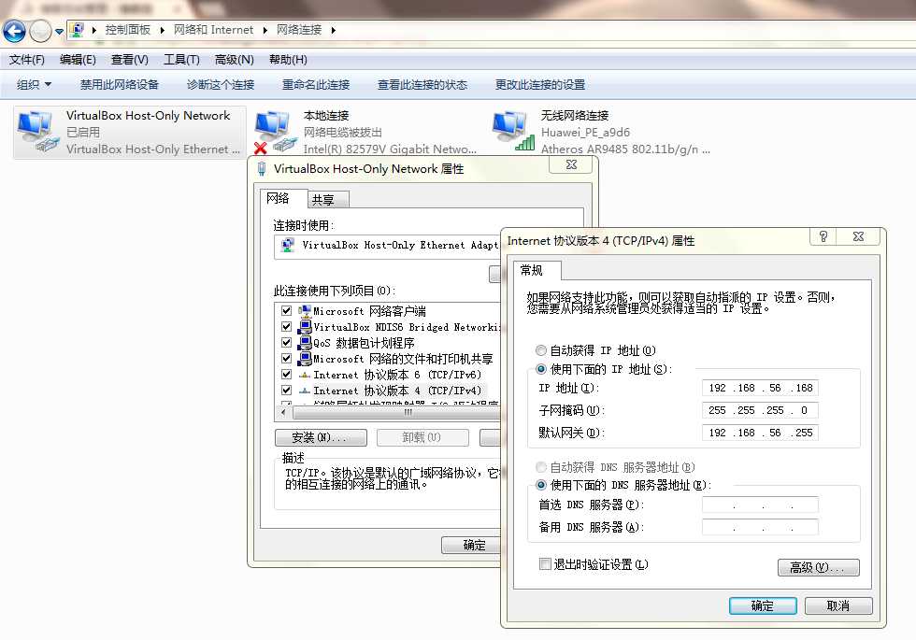Click Microsoft 网络客户端 item icon

pyautogui.click(x=305, y=310)
